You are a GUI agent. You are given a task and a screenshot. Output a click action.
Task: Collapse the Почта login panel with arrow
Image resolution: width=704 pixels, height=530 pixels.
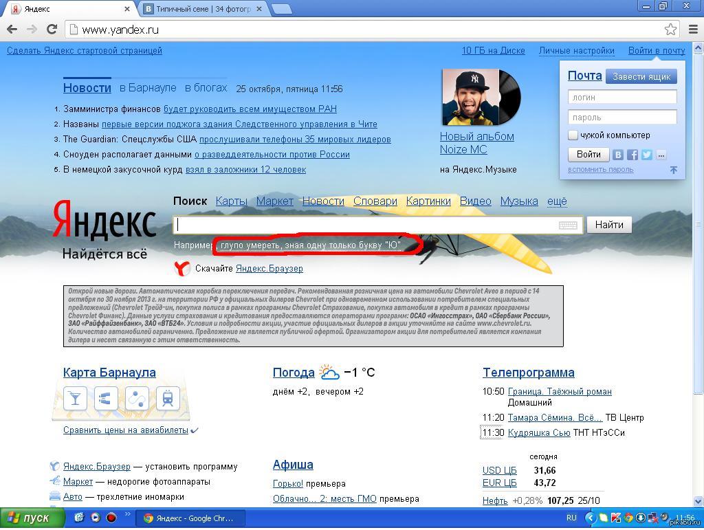tap(674, 170)
